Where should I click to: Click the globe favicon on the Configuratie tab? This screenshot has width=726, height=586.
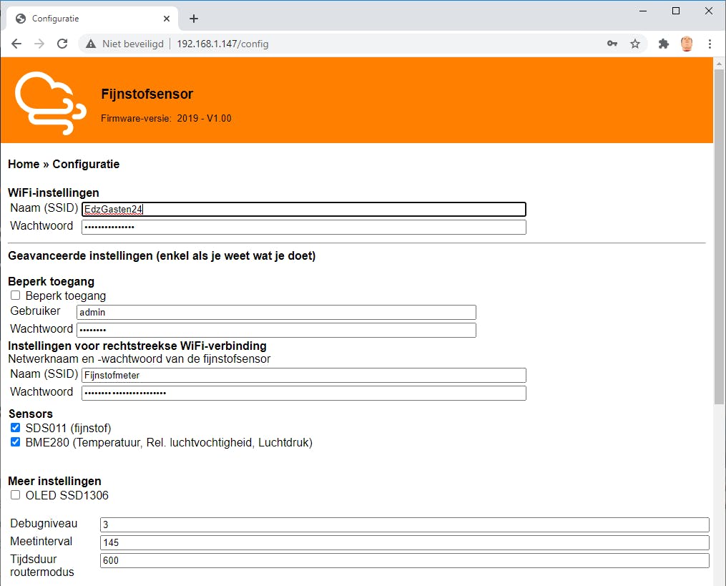(x=20, y=19)
